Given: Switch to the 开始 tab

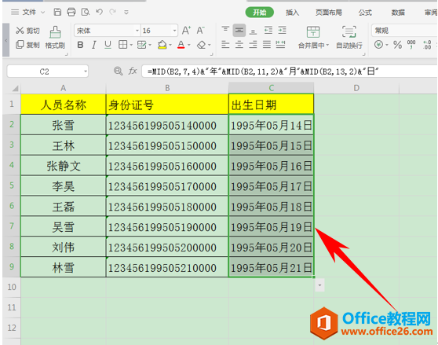Looking at the screenshot, I should pos(260,13).
